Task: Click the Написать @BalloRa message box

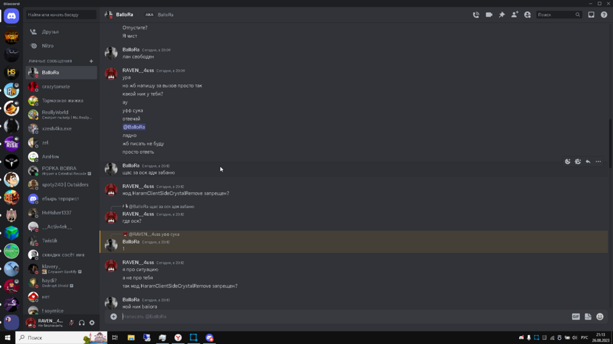Action: (x=344, y=316)
